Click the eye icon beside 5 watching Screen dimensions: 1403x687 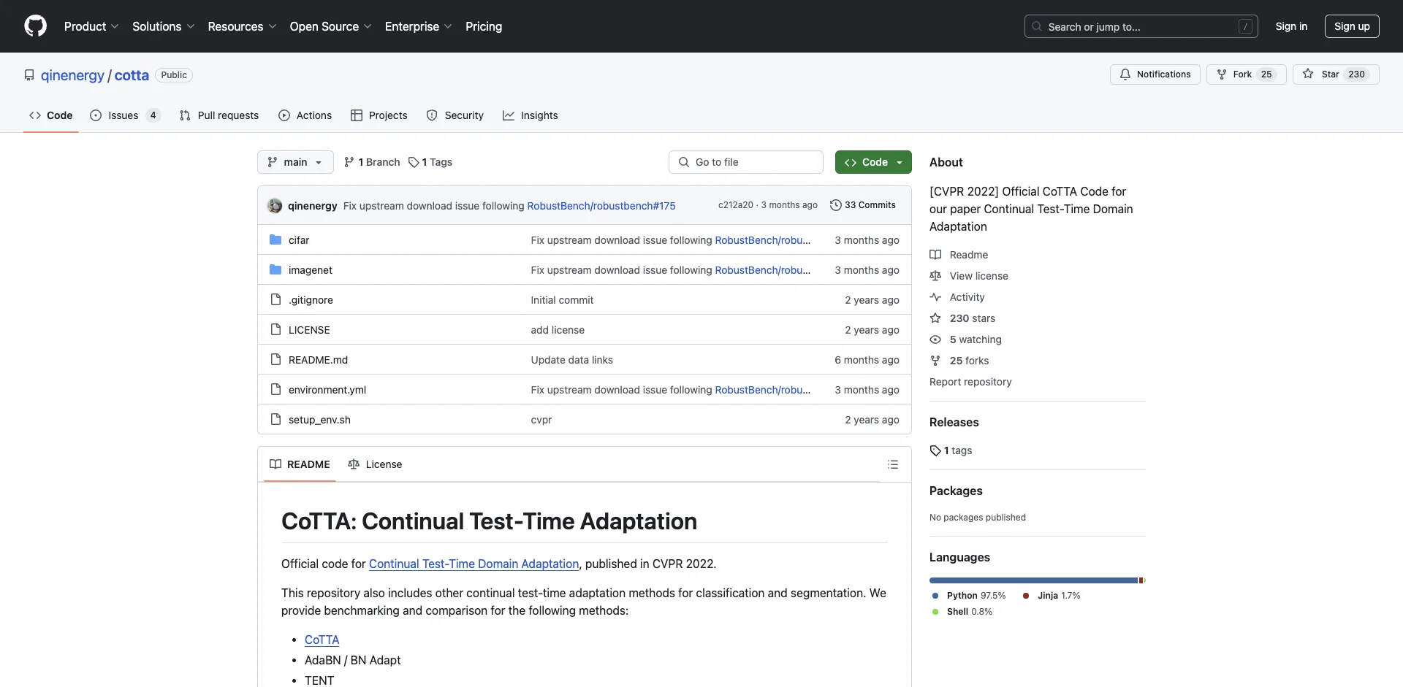[935, 339]
